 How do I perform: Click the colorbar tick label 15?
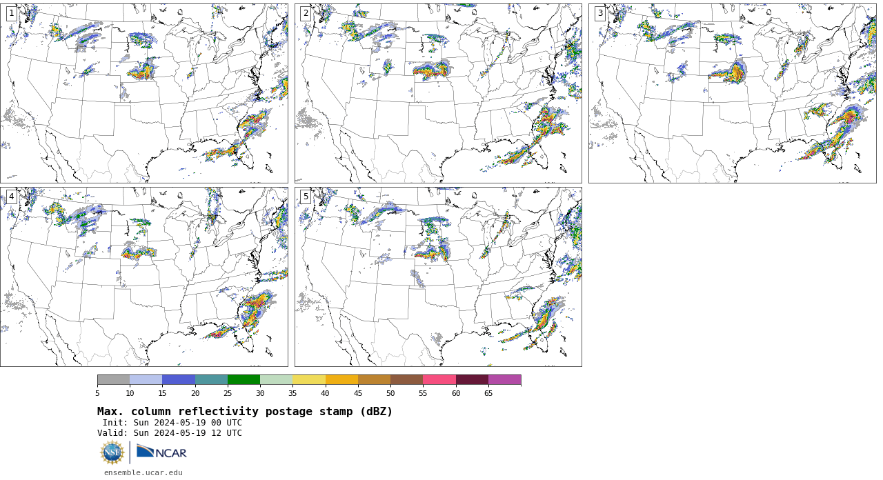(x=163, y=394)
